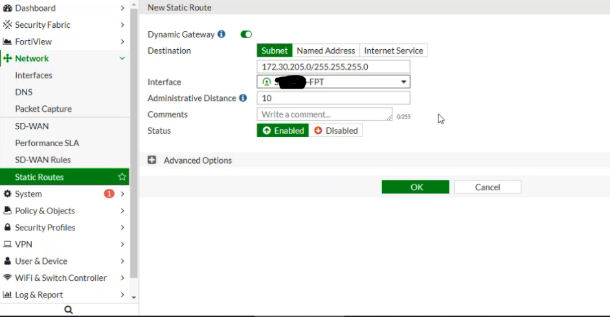Screen dimensions: 610x317
Task: Click the Administrative Distance info icon
Action: [x=243, y=98]
